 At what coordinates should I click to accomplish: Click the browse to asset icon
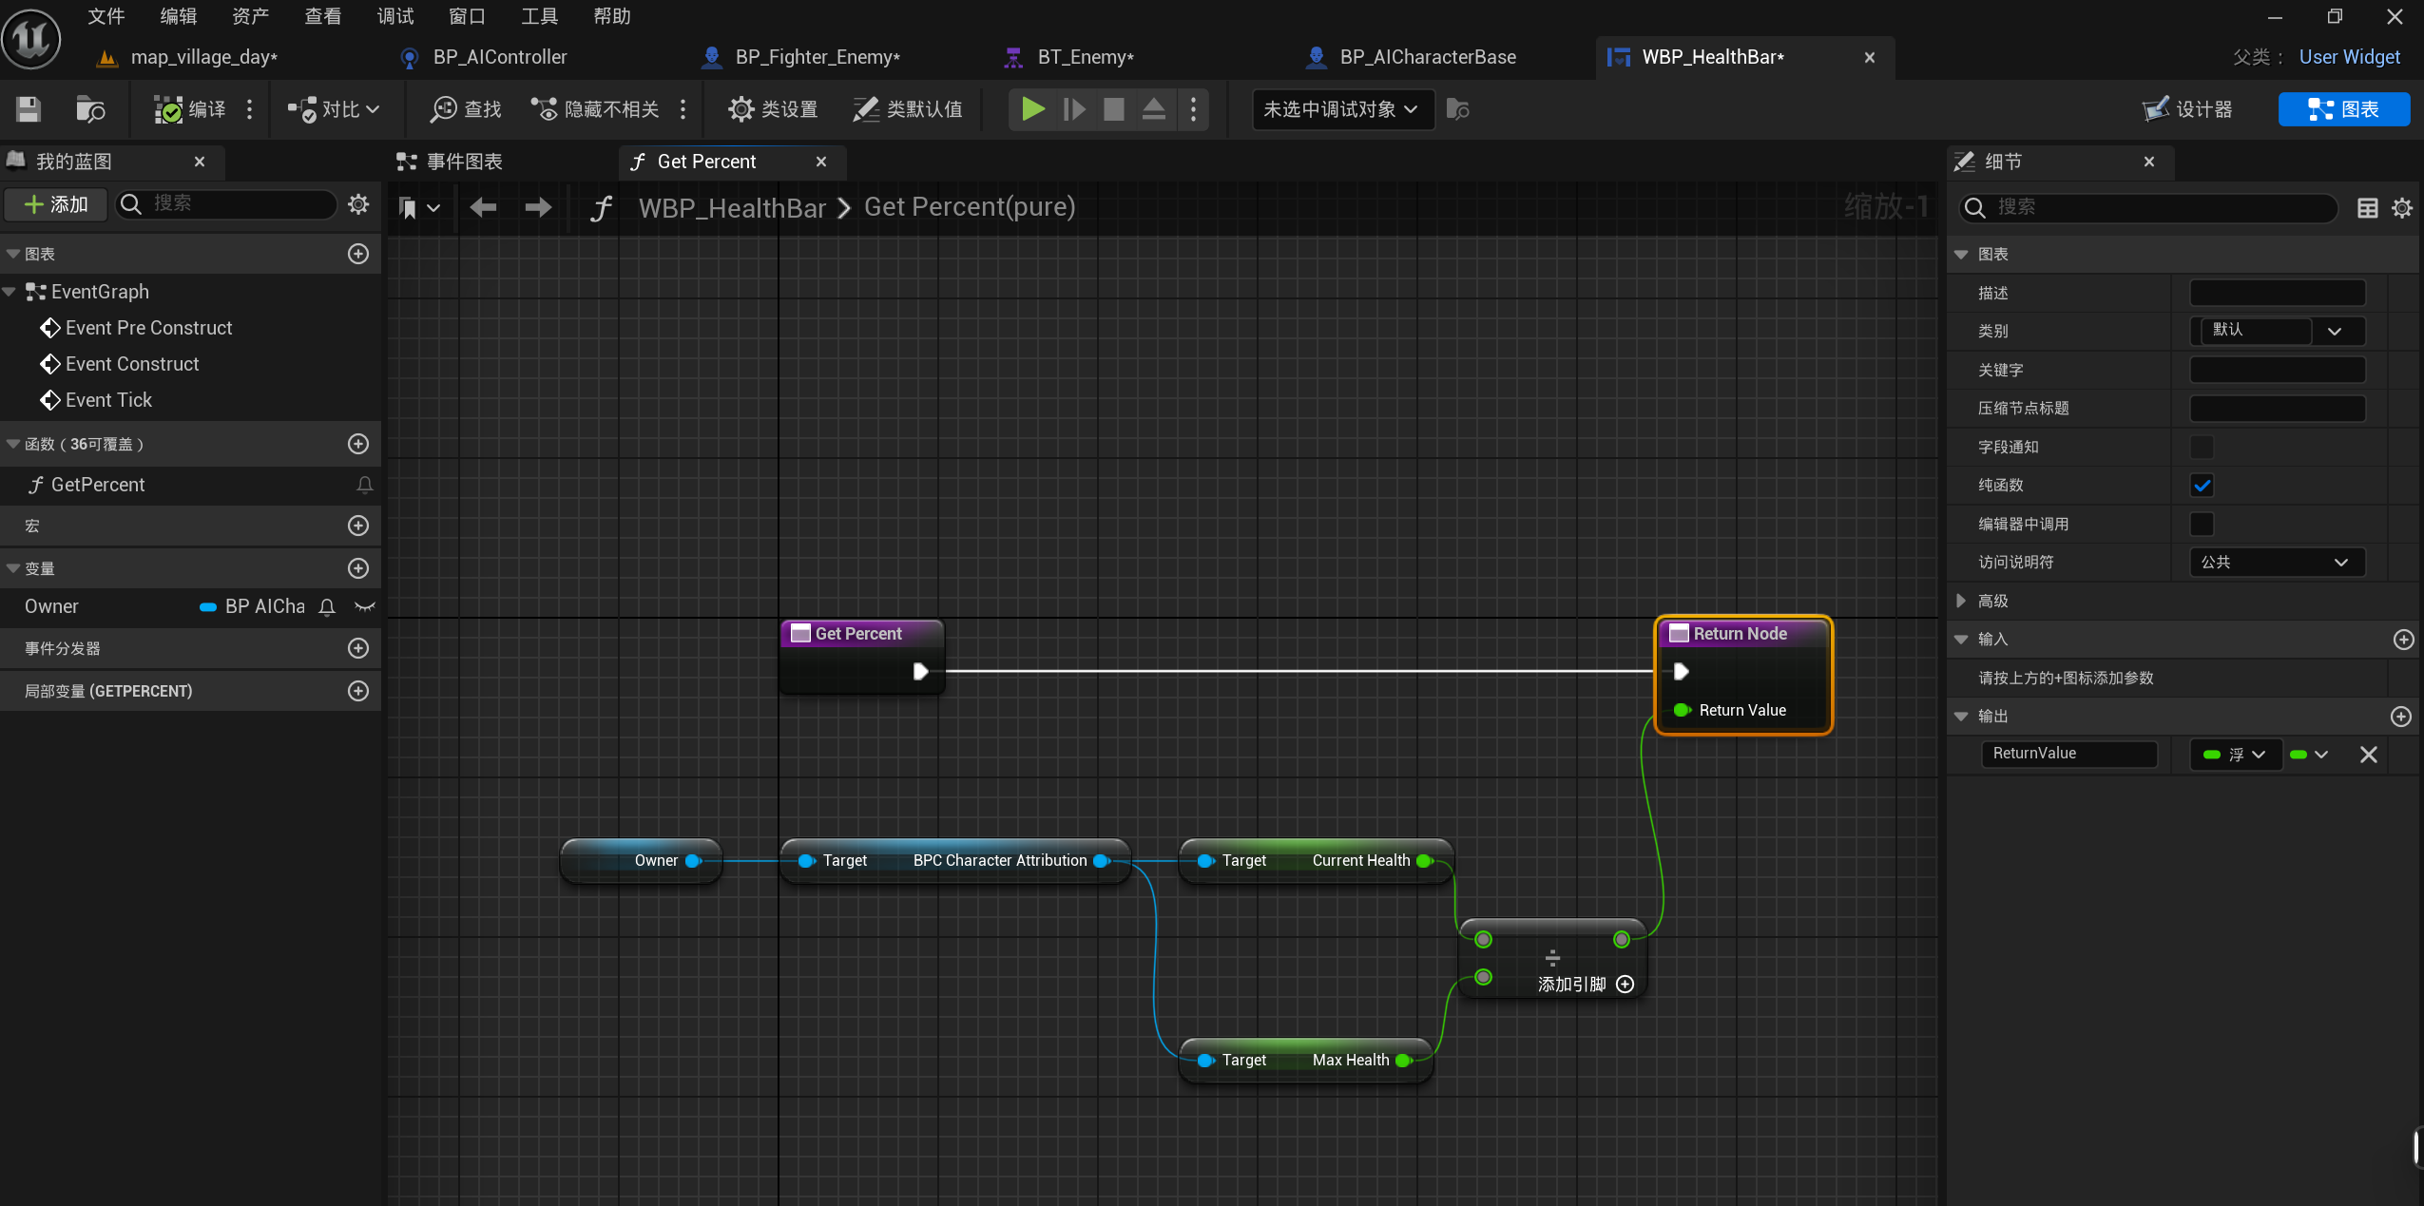90,109
